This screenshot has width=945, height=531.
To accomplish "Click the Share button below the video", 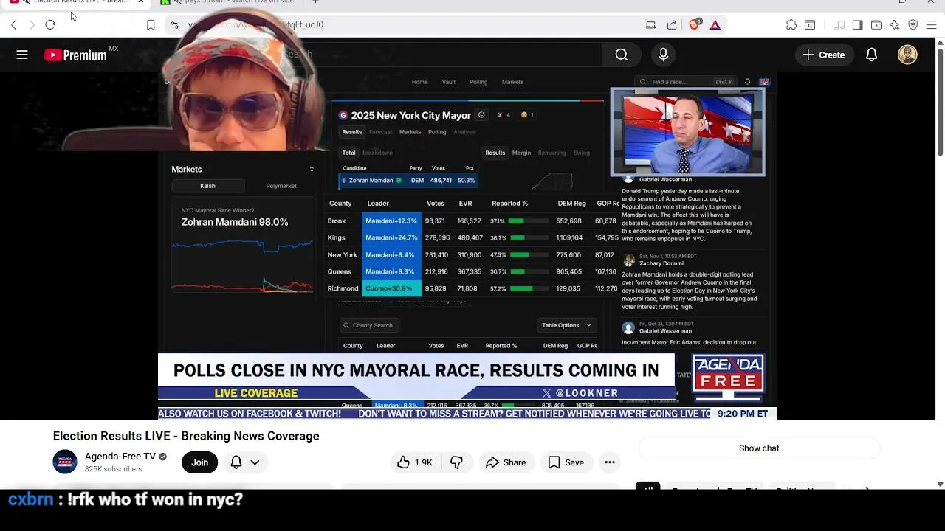I will click(x=506, y=462).
